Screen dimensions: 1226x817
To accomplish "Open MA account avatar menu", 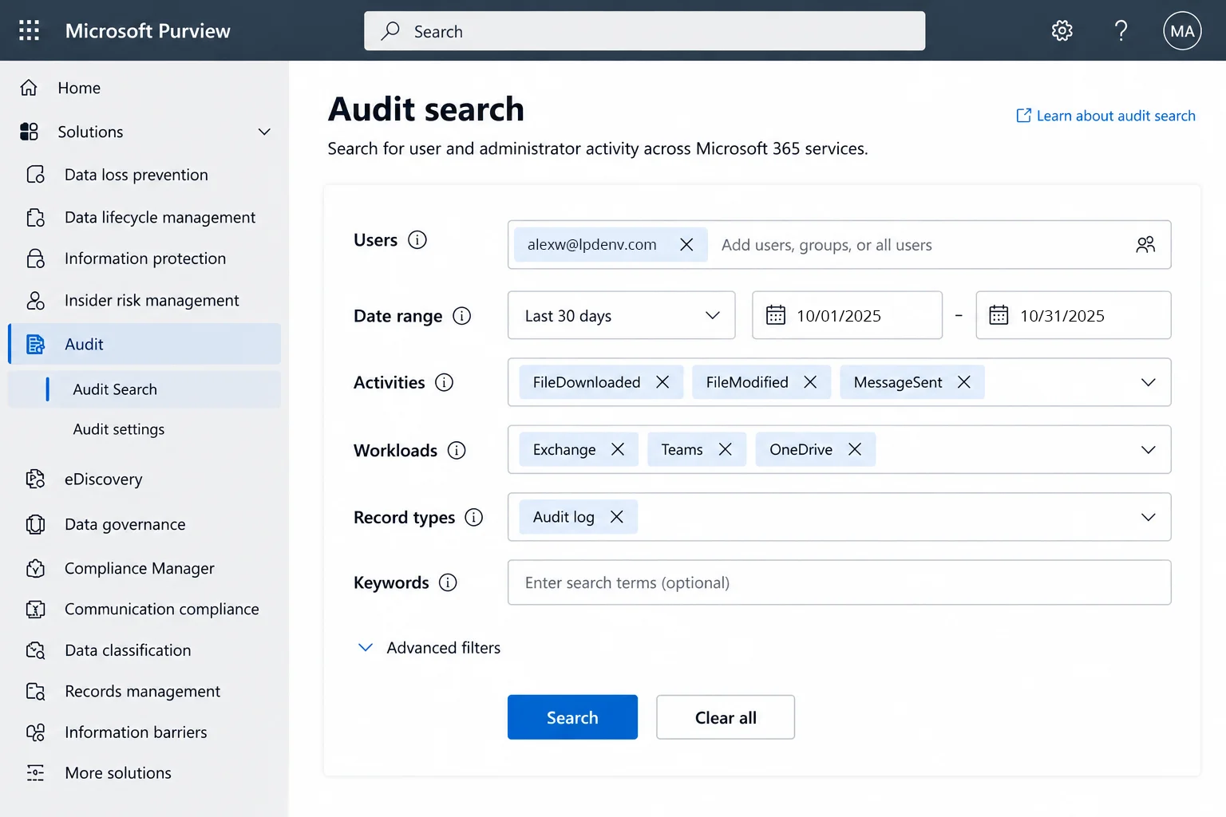I will (x=1182, y=31).
